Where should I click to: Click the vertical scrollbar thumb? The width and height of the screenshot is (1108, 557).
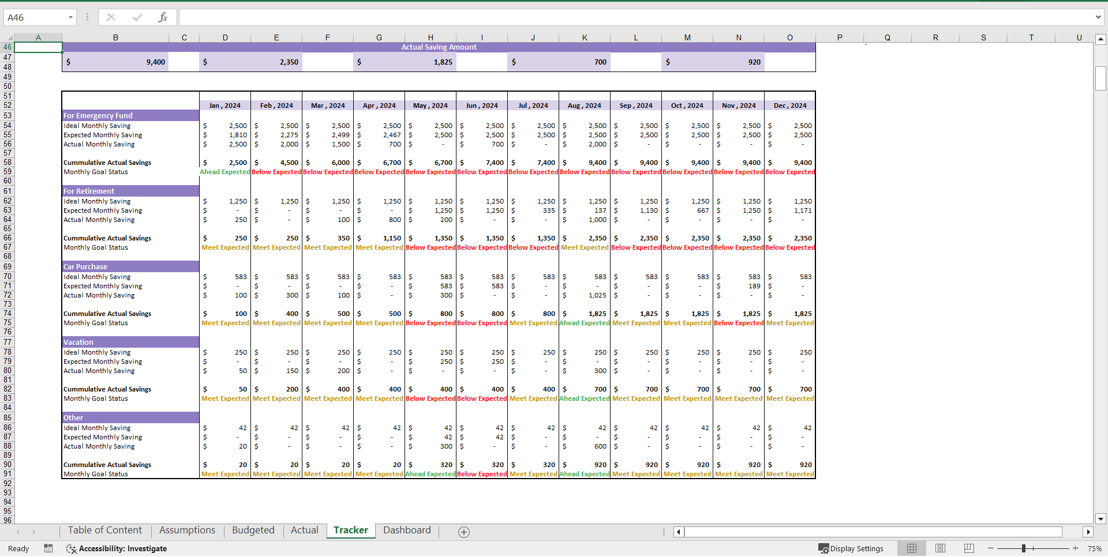click(x=1100, y=78)
